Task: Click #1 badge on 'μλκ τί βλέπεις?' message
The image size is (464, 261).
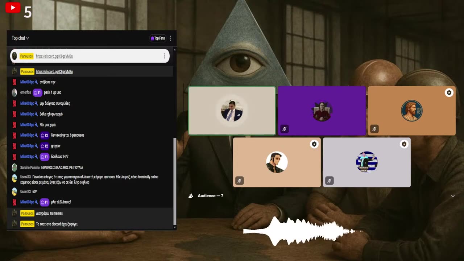Action: tap(44, 202)
